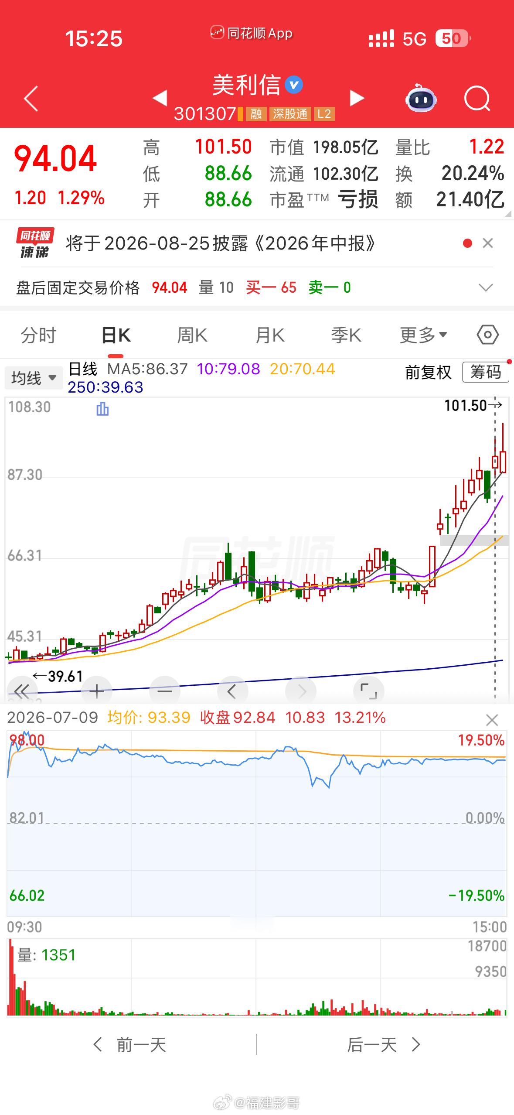
Task: Tap the MA5:86.37 indicator value
Action: [x=147, y=369]
